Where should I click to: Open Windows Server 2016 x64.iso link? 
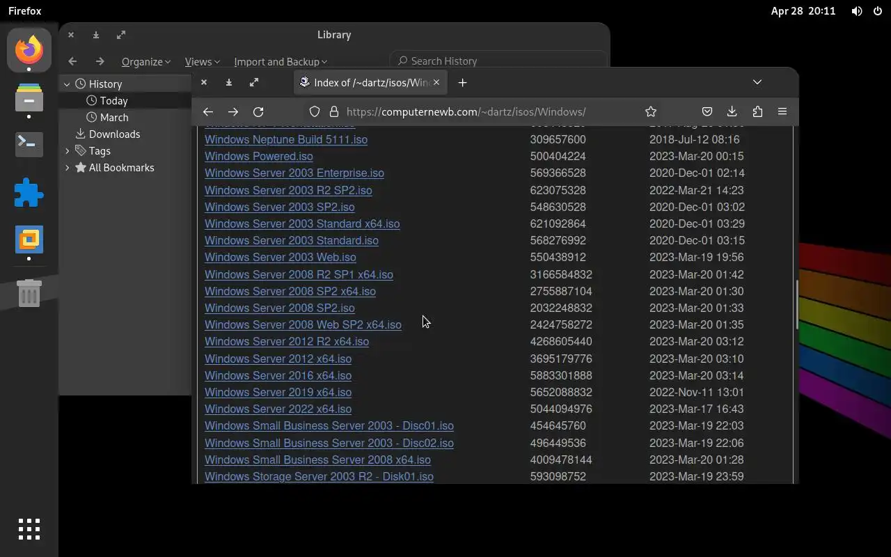pos(278,375)
